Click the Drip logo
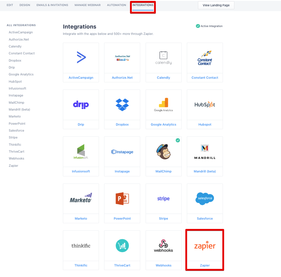281x277 pixels. tap(81, 105)
